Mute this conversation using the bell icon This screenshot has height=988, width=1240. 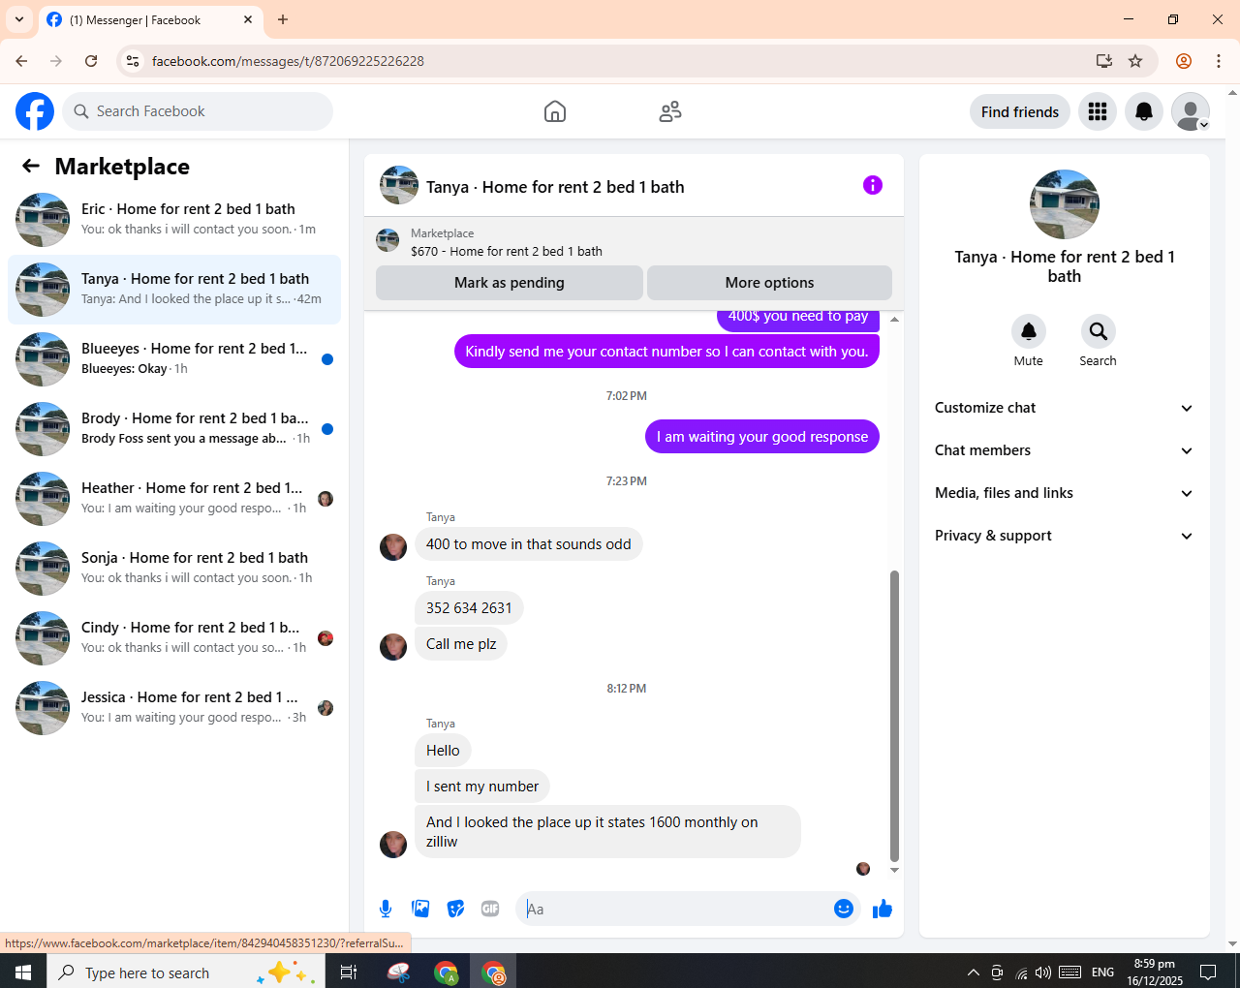click(x=1029, y=331)
